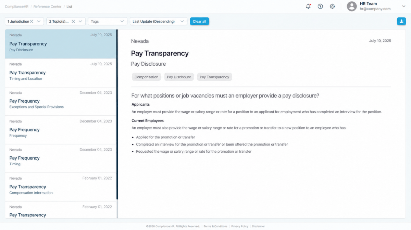Click the Applicants subheading
The image size is (411, 230).
(140, 104)
